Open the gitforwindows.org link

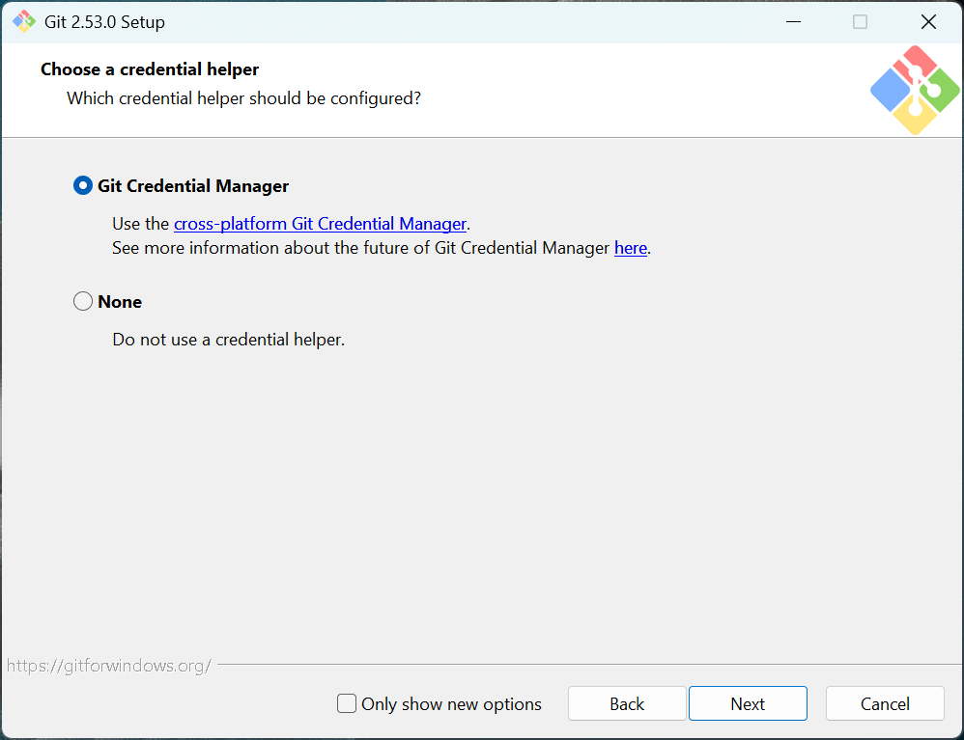coord(109,666)
